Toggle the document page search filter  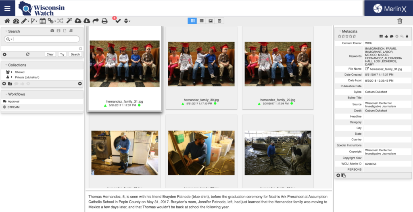(x=65, y=31)
